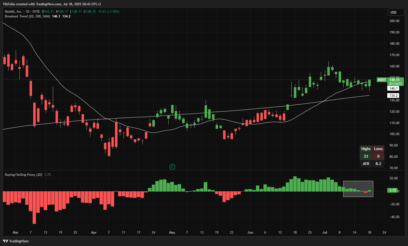Click the 1.73 indicator value label on the axis
The image size is (408, 246).
pos(393,191)
